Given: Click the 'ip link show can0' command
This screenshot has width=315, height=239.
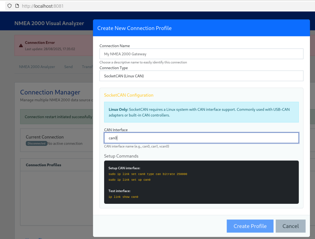Looking at the screenshot, I should [x=123, y=197].
